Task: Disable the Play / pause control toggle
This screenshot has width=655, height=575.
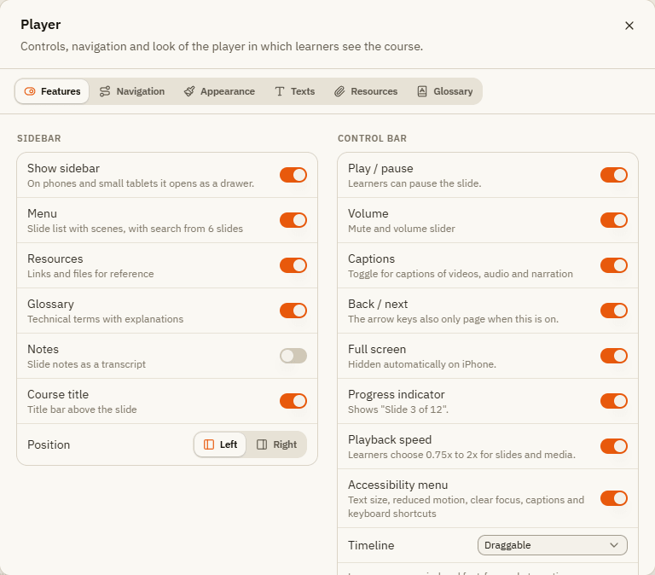Action: [614, 175]
